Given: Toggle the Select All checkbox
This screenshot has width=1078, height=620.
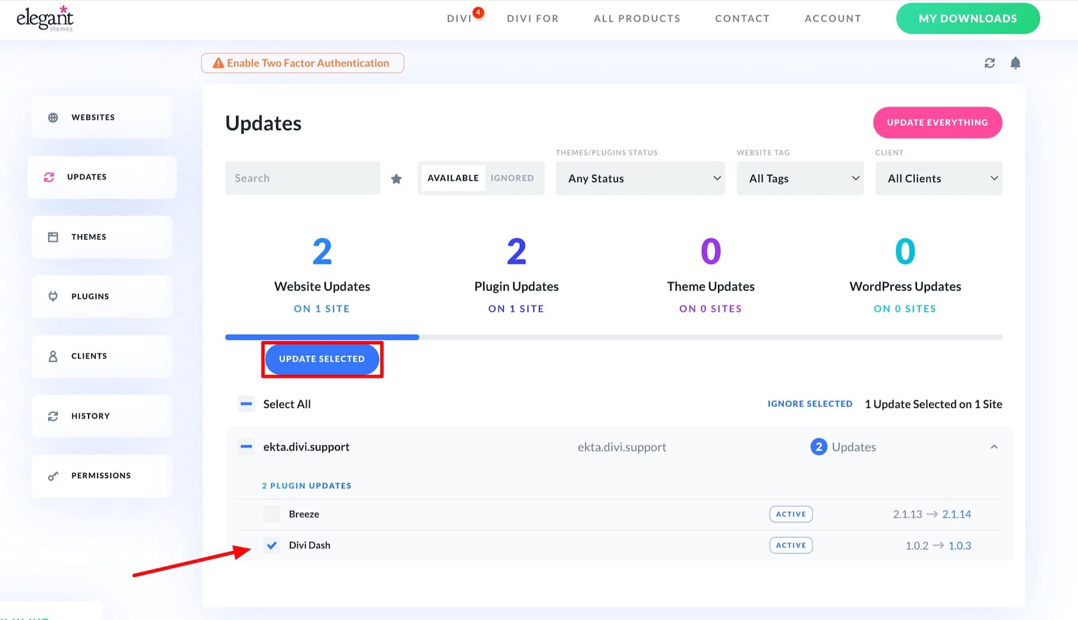Looking at the screenshot, I should point(246,404).
